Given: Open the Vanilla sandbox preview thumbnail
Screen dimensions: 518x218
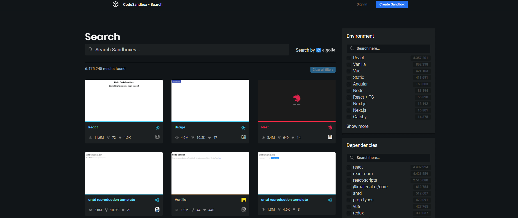Looking at the screenshot, I should coord(210,173).
